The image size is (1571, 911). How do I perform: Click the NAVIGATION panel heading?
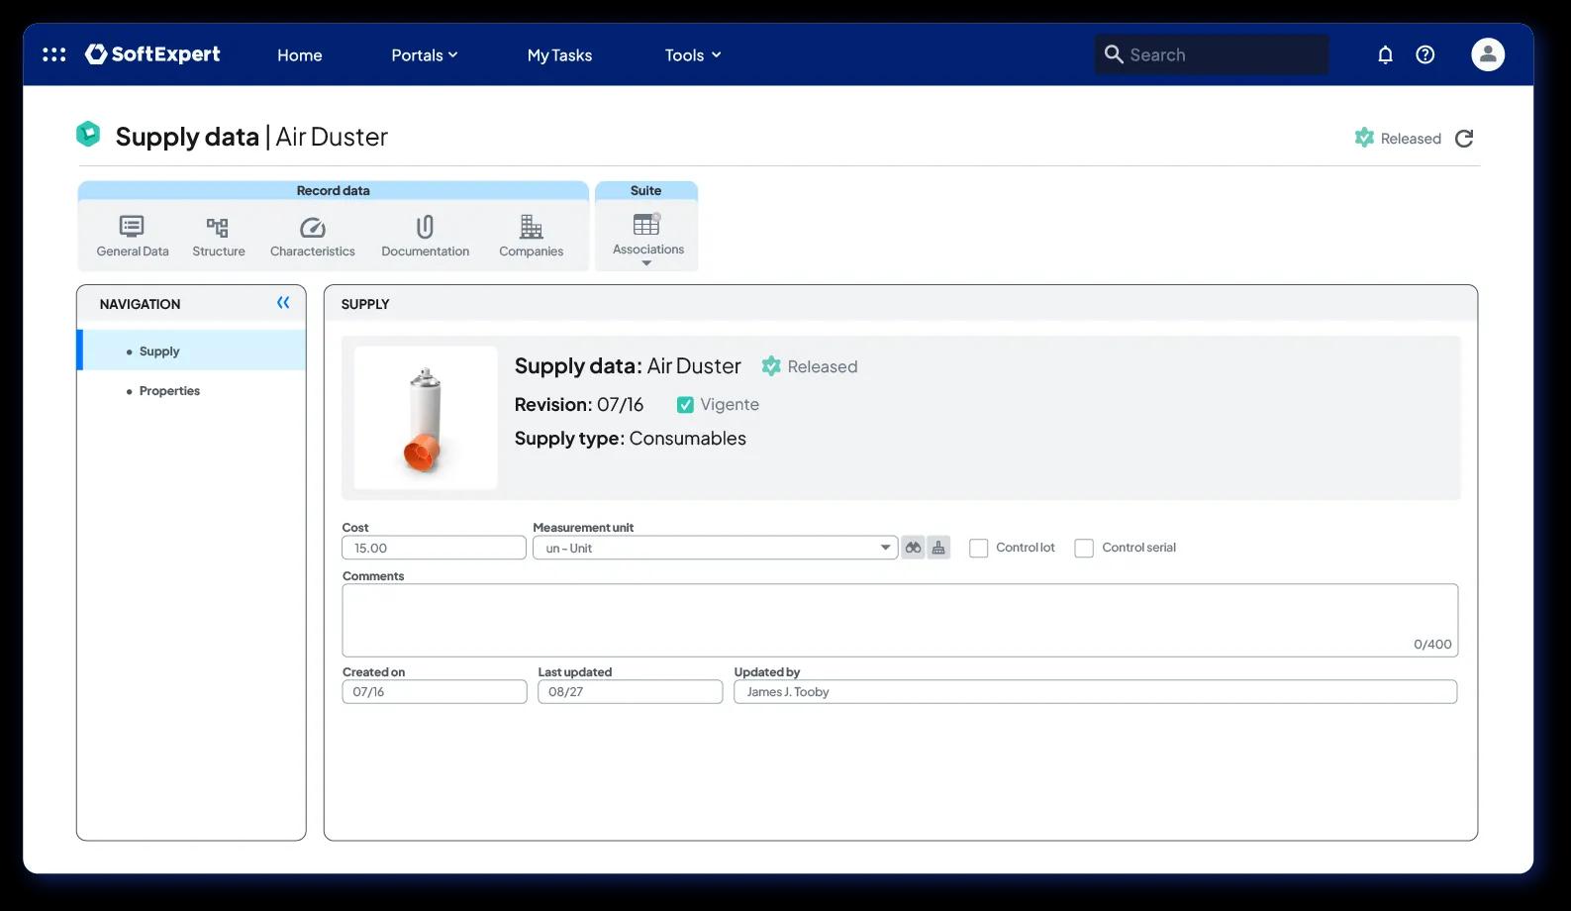tap(140, 304)
